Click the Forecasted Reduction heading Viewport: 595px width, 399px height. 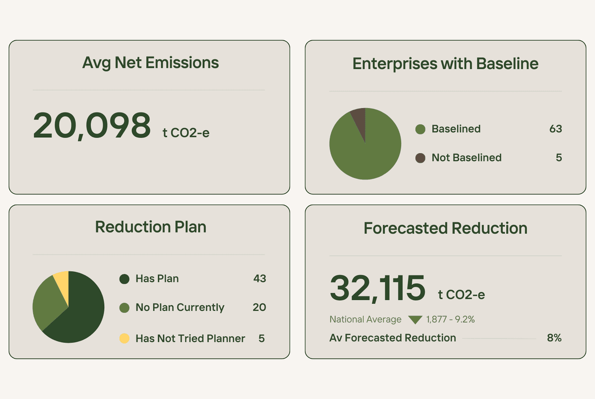pyautogui.click(x=445, y=228)
